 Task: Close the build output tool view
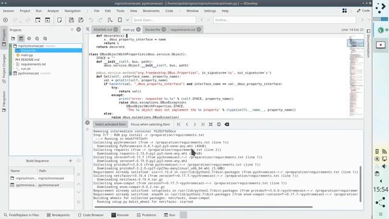coord(88,122)
